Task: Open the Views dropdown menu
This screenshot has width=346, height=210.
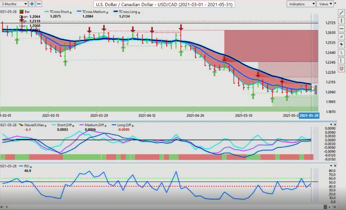Action: (x=326, y=4)
